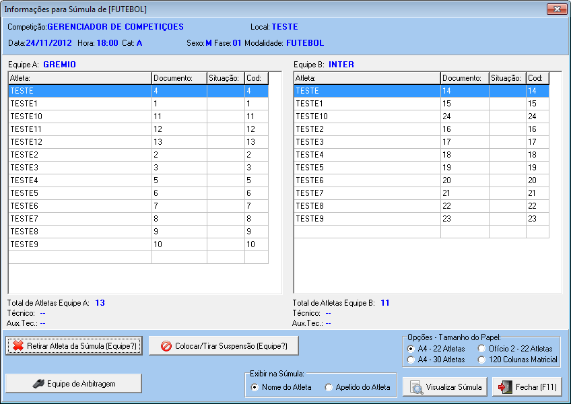
Task: Click the magnifier icon on Visualizar Súmula
Action: pos(417,387)
